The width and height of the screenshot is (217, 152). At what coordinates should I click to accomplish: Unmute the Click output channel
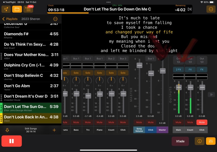[x=202, y=122]
